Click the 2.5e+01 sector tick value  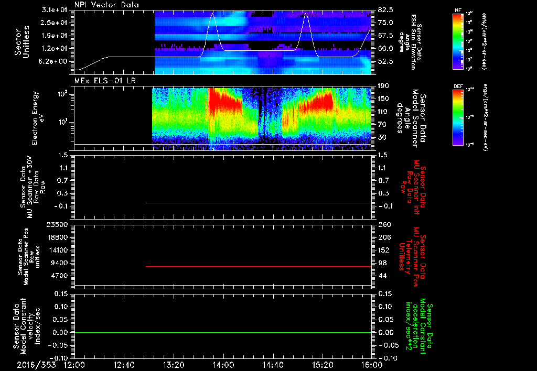coord(54,23)
